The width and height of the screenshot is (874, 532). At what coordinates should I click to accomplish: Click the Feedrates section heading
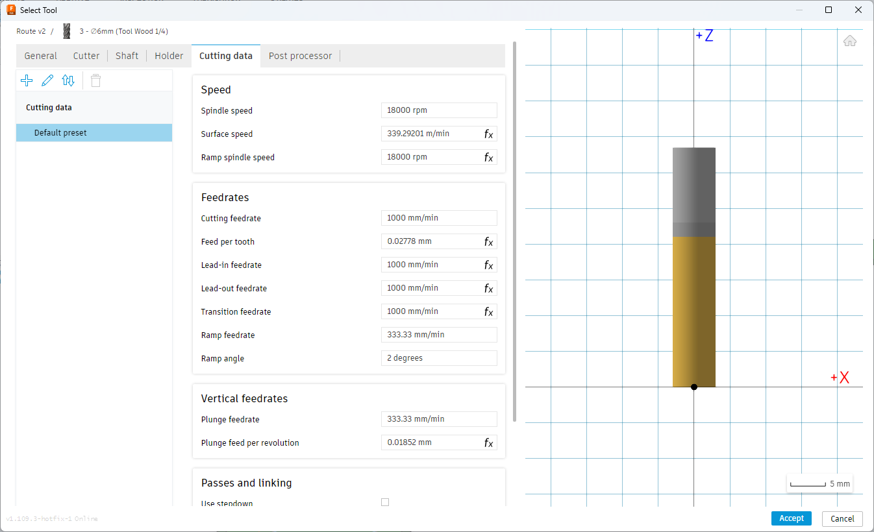225,198
